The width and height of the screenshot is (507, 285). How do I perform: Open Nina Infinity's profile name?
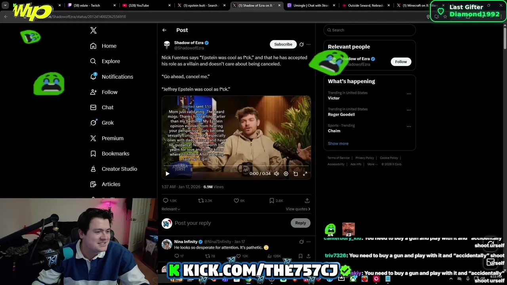tap(186, 241)
